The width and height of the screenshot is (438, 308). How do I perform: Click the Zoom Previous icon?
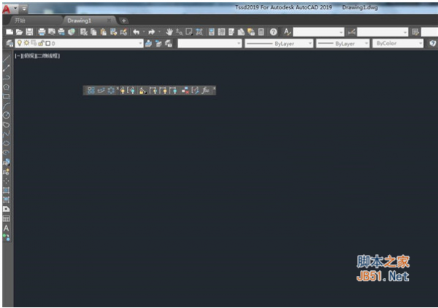point(199,32)
